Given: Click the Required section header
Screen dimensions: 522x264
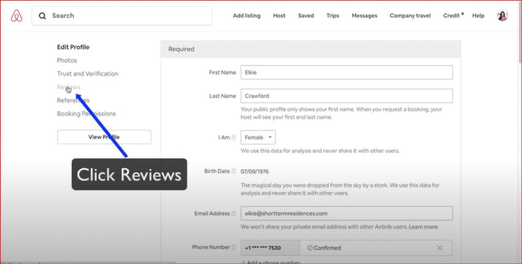Looking at the screenshot, I should click(311, 49).
